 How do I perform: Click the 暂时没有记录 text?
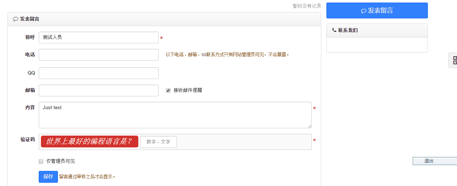click(x=307, y=6)
